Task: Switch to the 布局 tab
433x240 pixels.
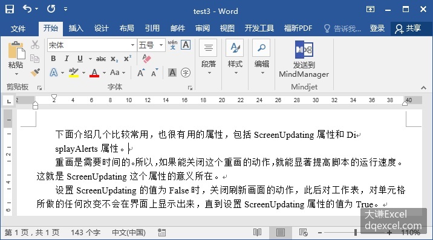Action: coord(127,28)
